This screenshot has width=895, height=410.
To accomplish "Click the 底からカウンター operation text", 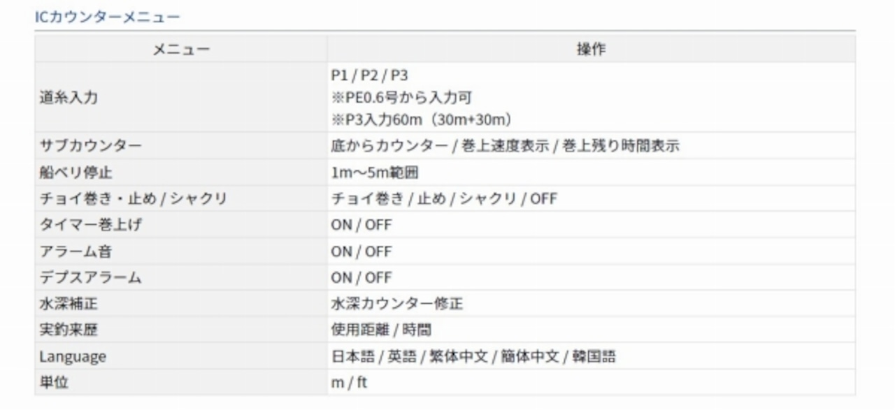I will click(389, 146).
